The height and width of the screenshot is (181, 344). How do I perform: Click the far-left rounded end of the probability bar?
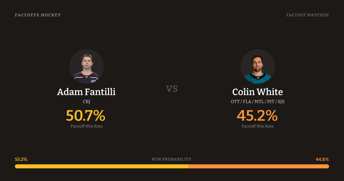pyautogui.click(x=16, y=166)
